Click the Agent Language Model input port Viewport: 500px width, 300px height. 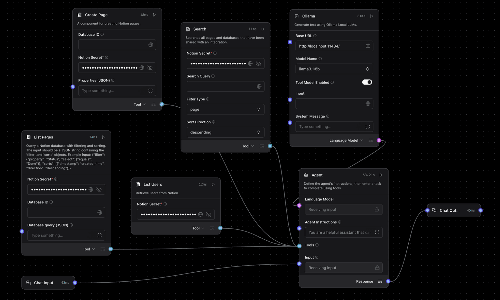point(299,206)
